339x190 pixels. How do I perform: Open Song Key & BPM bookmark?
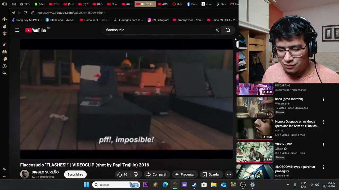click(x=27, y=20)
